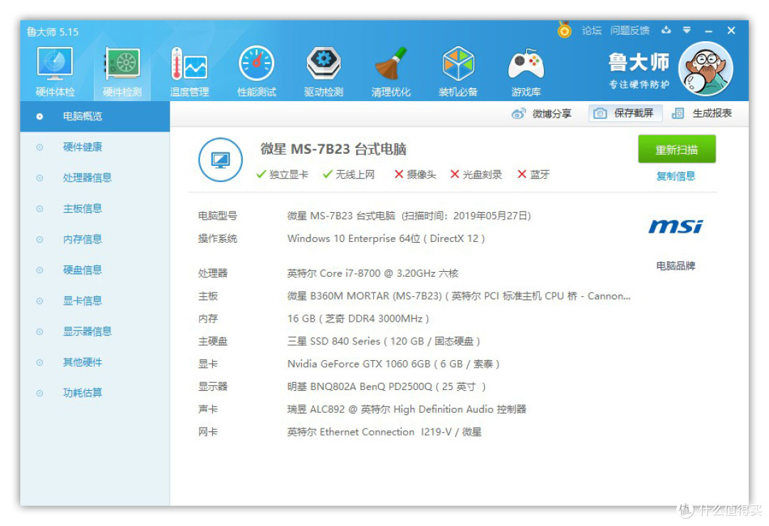769x526 pixels.
Task: Click 复制信息 copy info link
Action: pos(676,176)
